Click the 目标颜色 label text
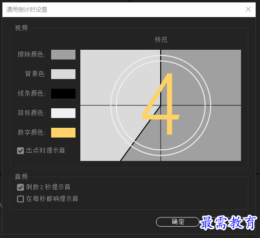Image resolution: width=260 pixels, height=238 pixels. pos(32,113)
